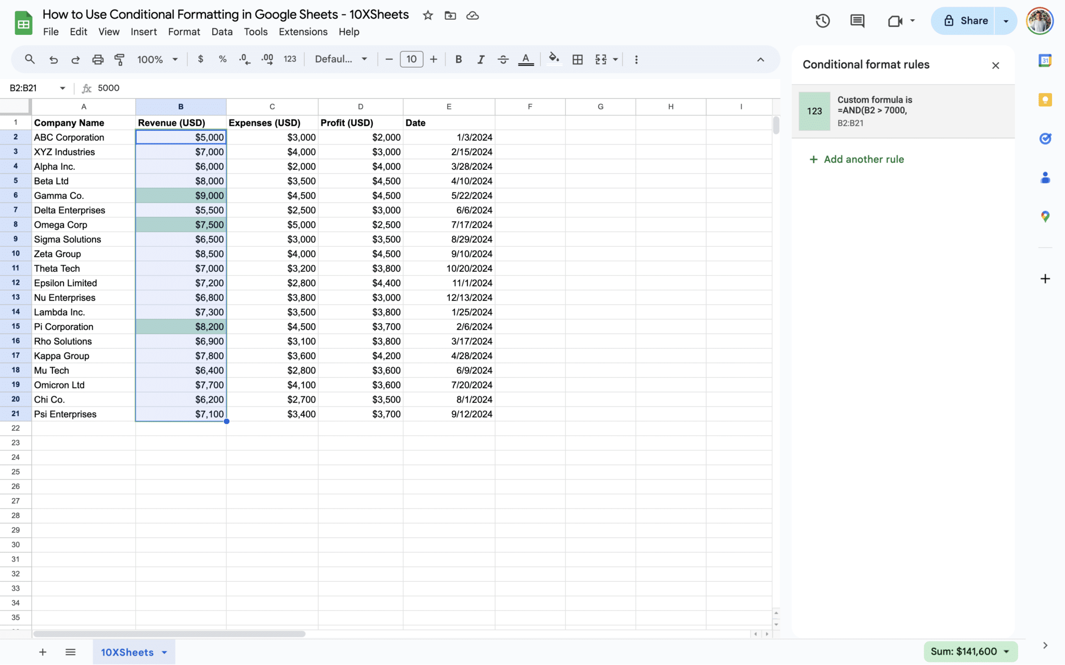Open the Custom formula rule for B2:B21
This screenshot has width=1065, height=665.
tap(903, 111)
